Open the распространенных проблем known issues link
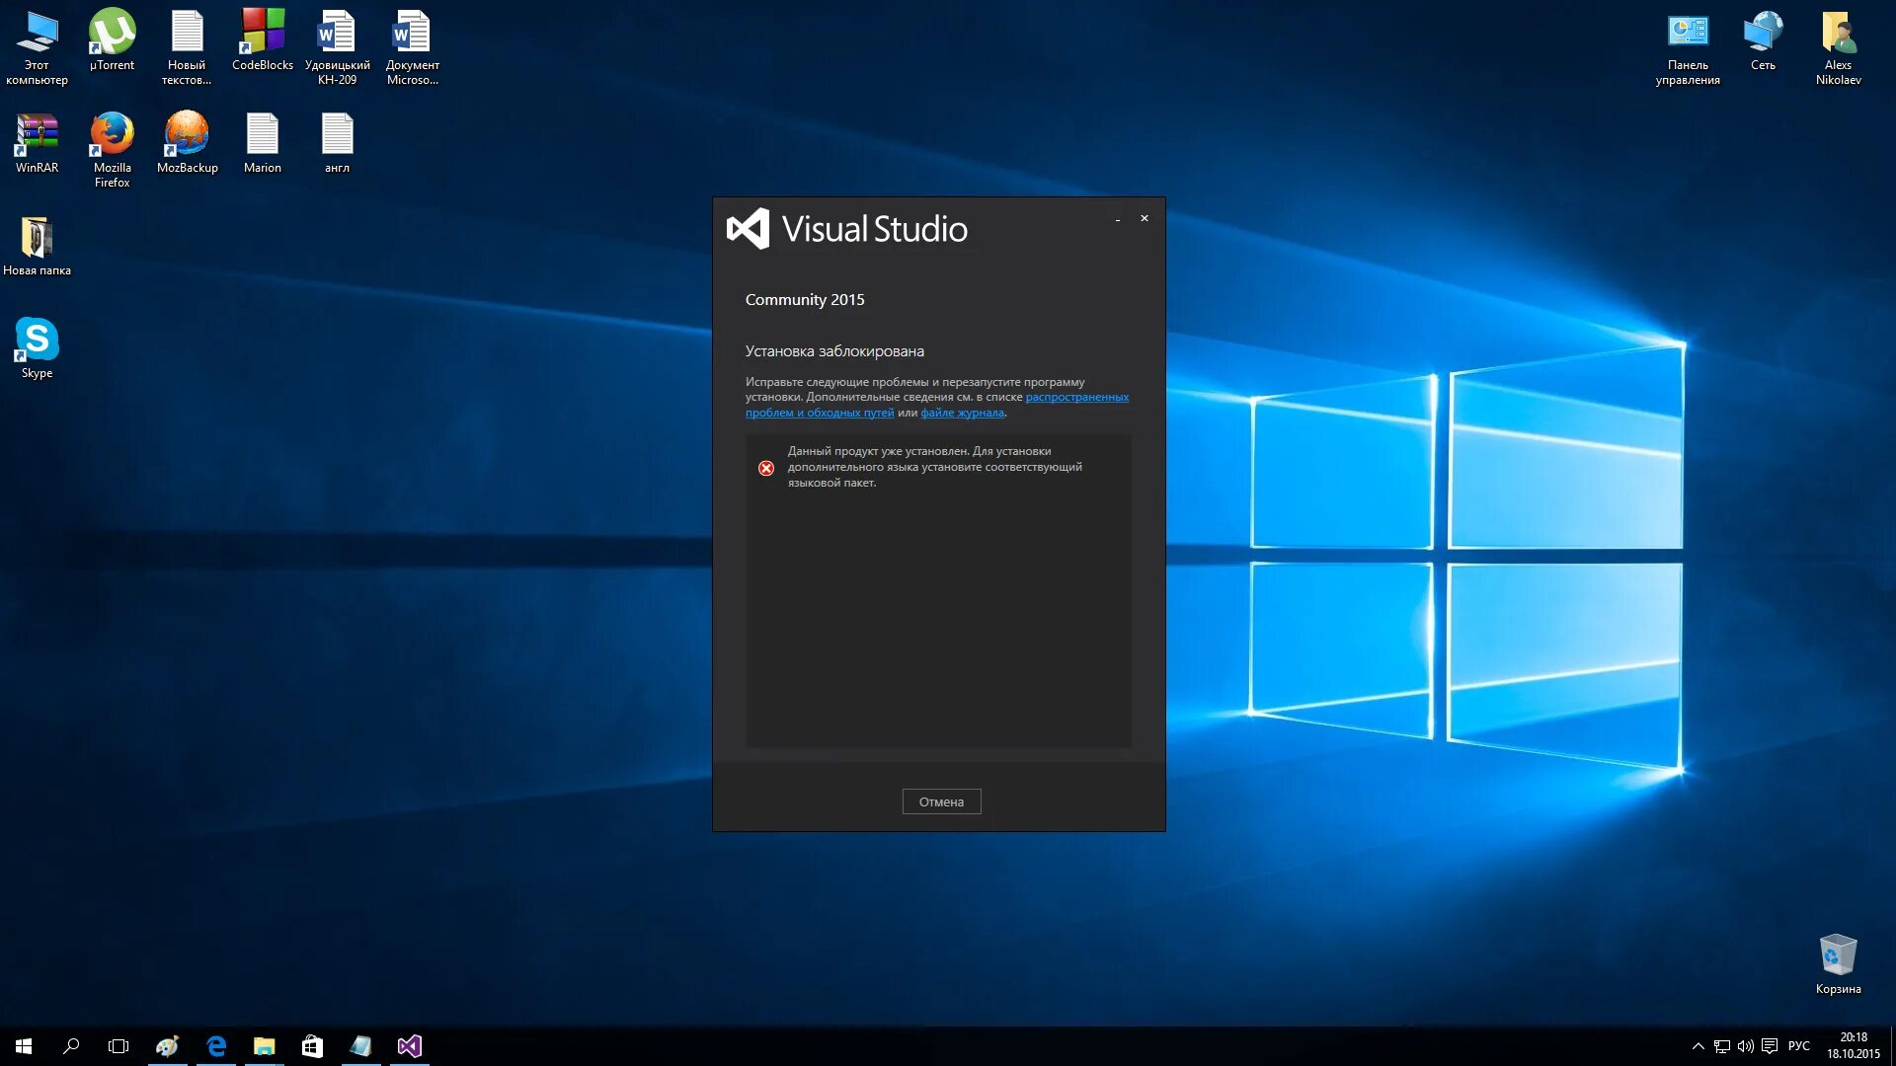This screenshot has width=1896, height=1066. pos(1076,397)
